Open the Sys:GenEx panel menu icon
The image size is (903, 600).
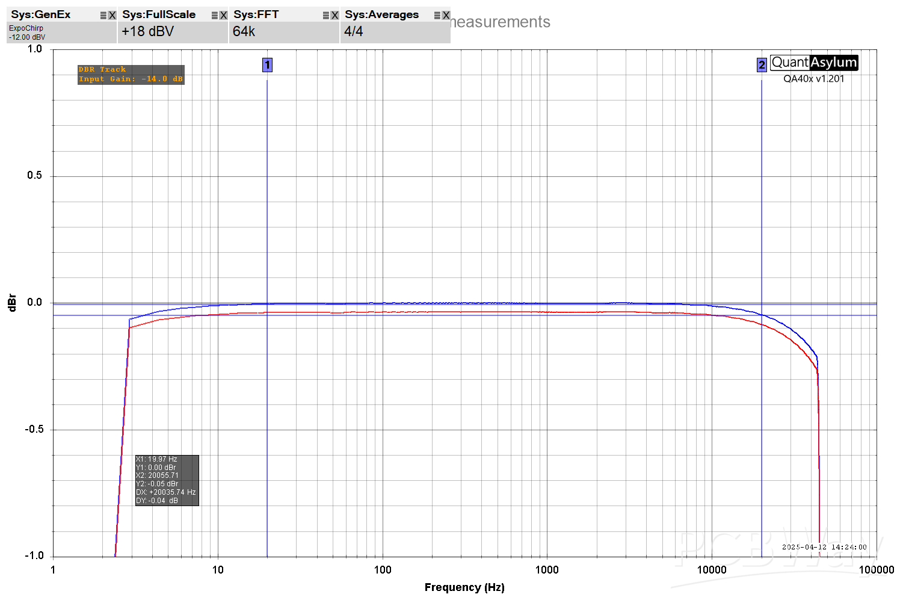[x=103, y=16]
